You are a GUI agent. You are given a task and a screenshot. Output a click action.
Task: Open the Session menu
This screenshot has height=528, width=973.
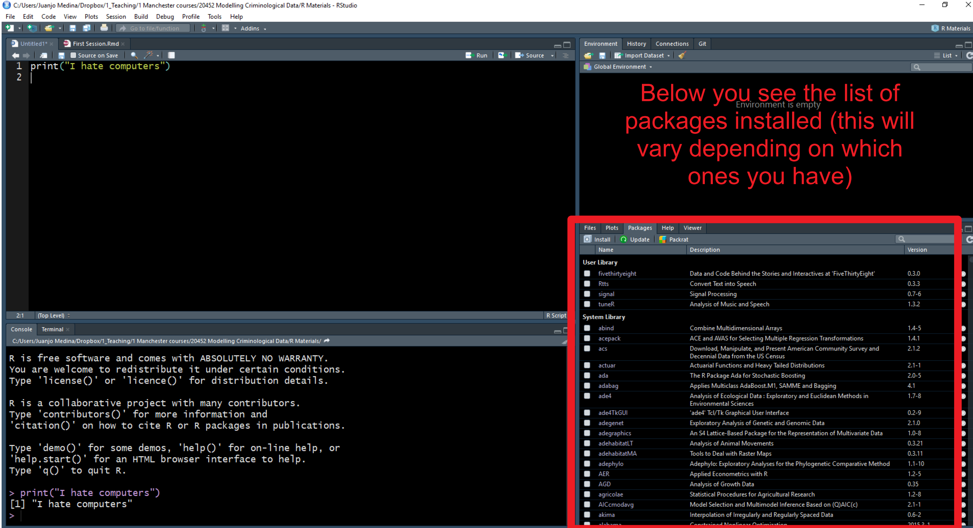coord(115,17)
